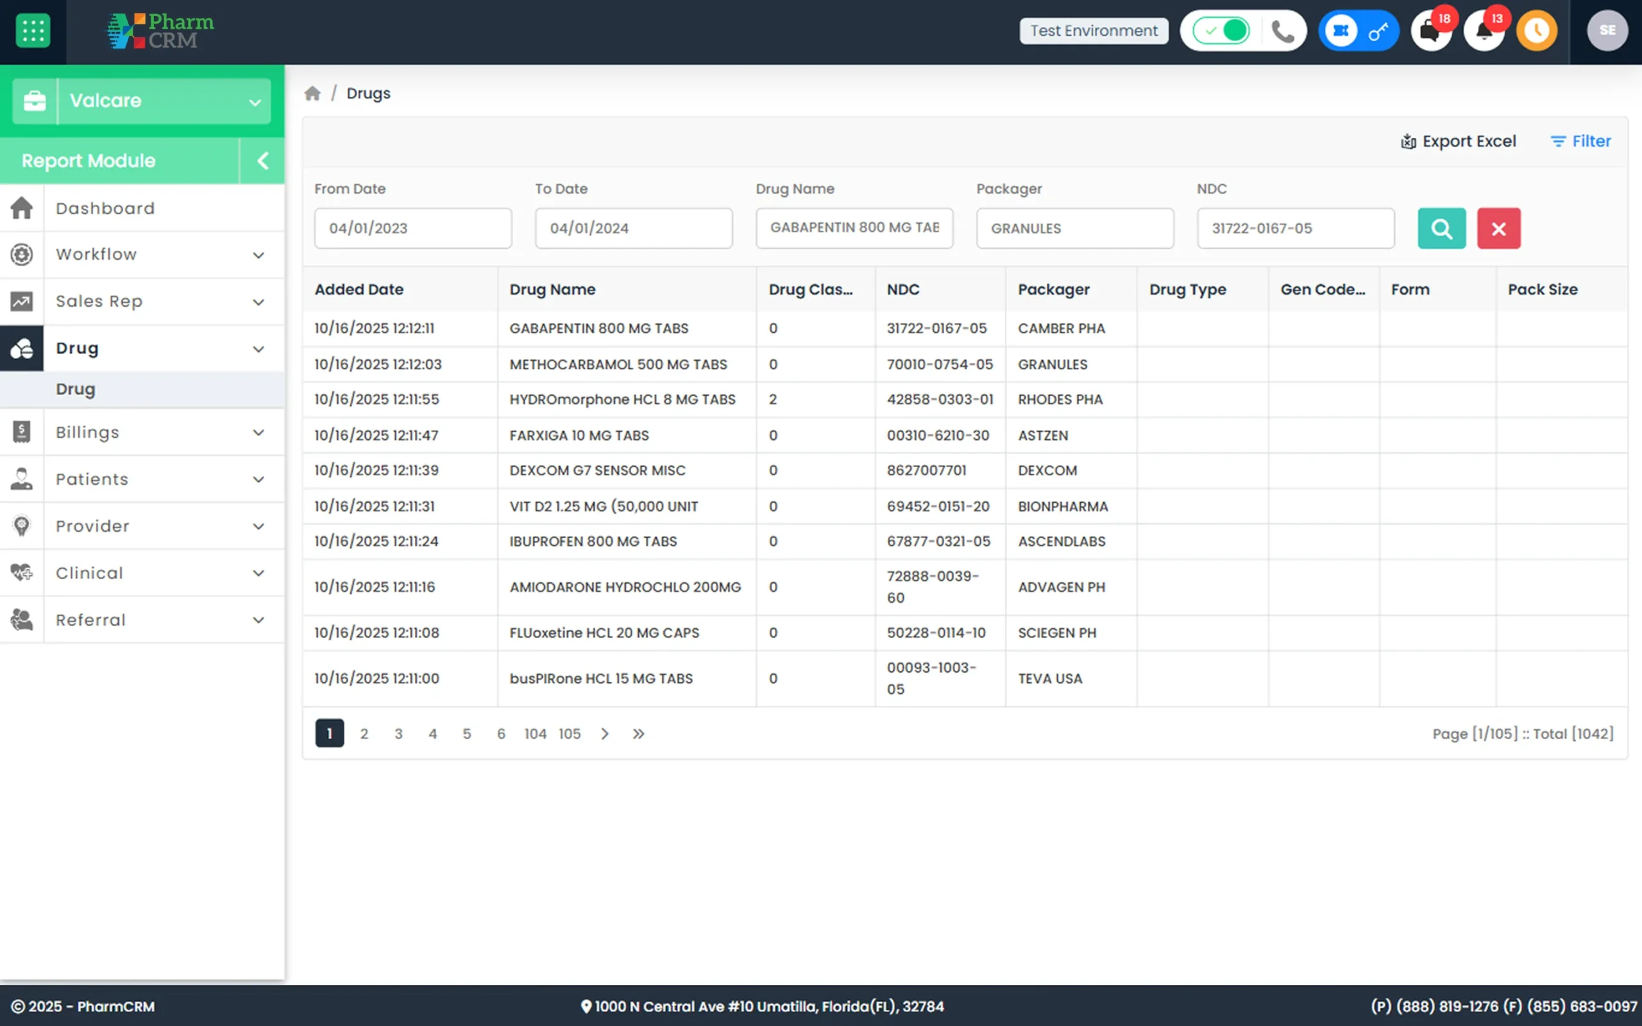
Task: Click Export Excel button
Action: [x=1458, y=141]
